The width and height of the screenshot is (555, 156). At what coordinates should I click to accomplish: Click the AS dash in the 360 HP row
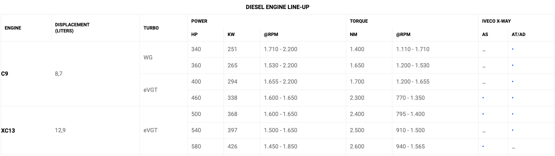(x=484, y=66)
